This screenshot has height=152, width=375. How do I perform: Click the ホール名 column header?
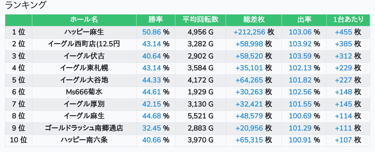[84, 20]
